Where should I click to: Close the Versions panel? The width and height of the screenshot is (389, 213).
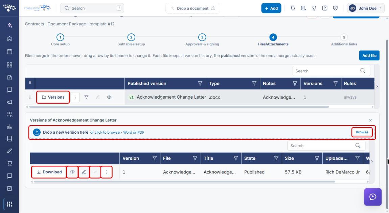click(370, 120)
